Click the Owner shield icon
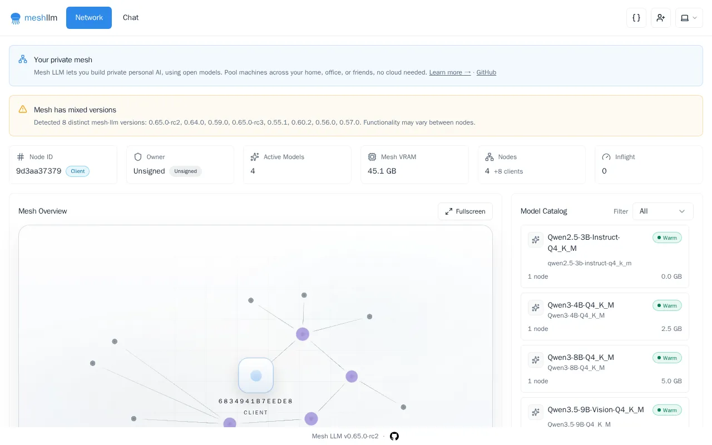 click(x=138, y=157)
